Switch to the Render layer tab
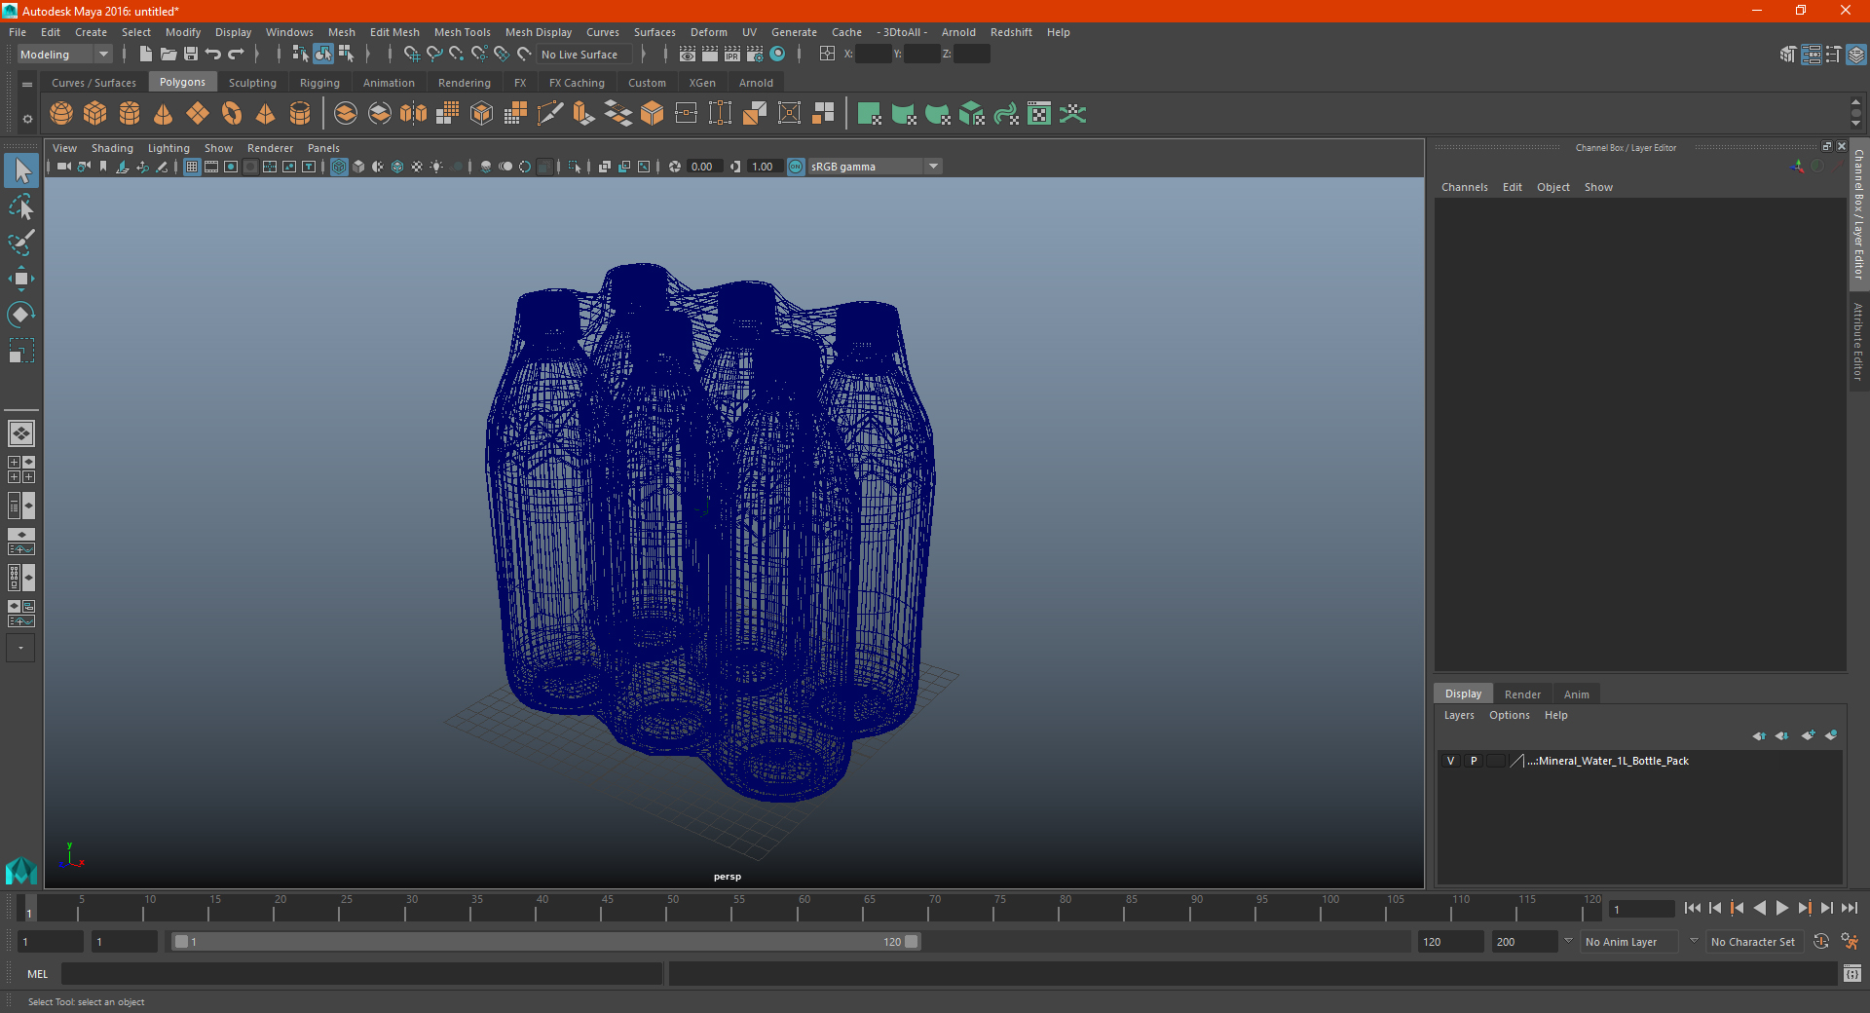 coord(1522,694)
